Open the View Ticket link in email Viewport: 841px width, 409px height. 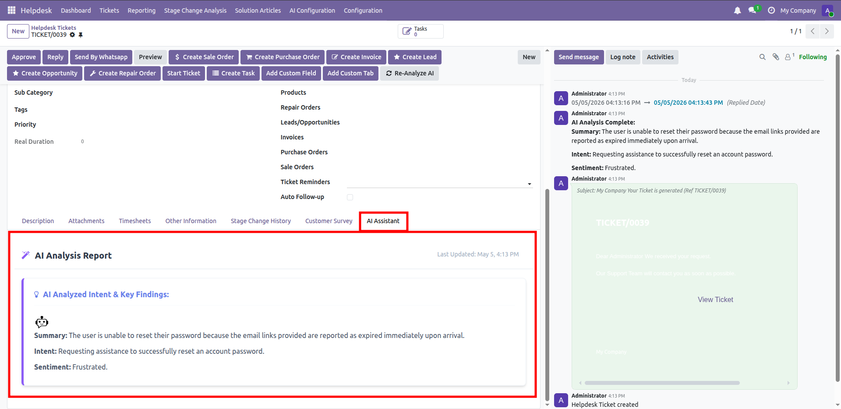coord(715,299)
